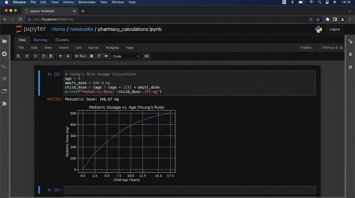Open the notebook Edit menu
355x198 pixels.
[x=34, y=48]
